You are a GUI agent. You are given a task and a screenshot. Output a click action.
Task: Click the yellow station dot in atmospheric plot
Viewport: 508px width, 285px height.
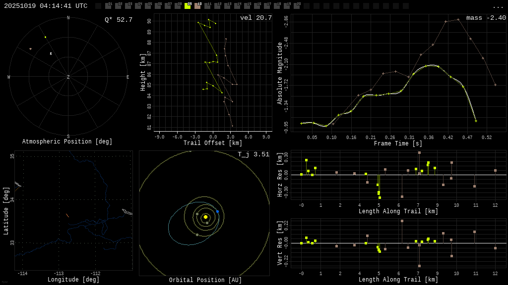click(x=45, y=37)
